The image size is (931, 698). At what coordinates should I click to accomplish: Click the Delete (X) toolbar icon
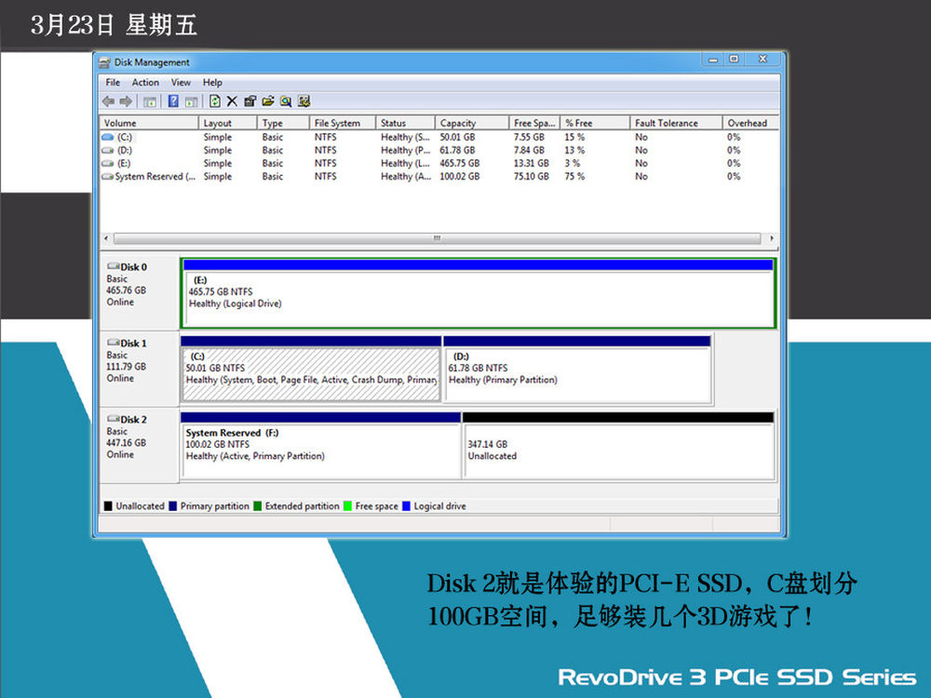point(232,101)
